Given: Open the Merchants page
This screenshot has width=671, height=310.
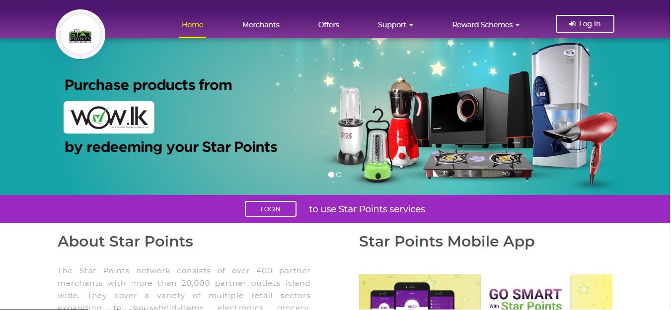Looking at the screenshot, I should (x=261, y=25).
